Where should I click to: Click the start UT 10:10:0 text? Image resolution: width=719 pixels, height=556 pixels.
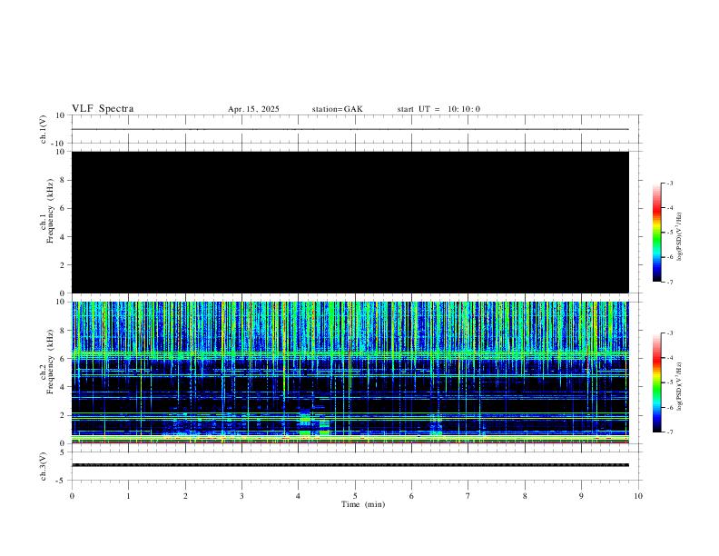pos(438,109)
